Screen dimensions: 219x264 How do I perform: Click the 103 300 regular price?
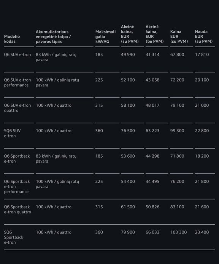click(178, 232)
